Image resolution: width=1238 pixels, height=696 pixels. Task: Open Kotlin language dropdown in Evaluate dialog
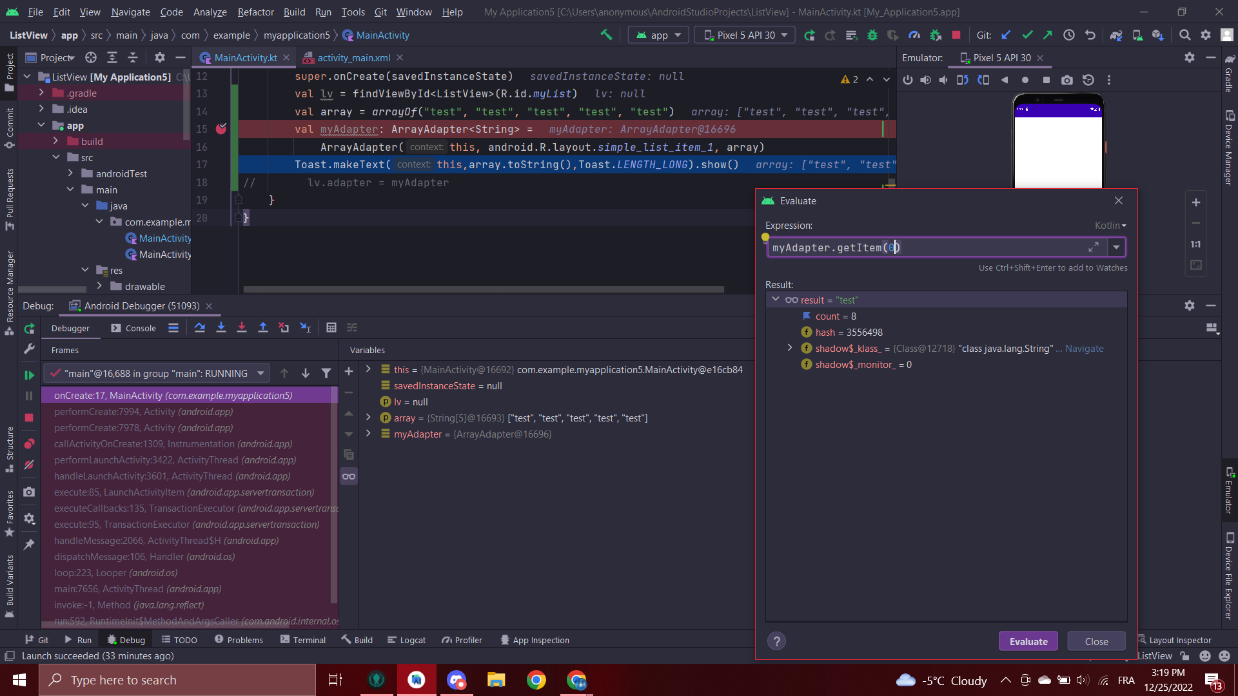pyautogui.click(x=1110, y=226)
